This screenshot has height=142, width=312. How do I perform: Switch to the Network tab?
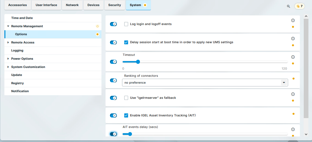(x=72, y=5)
